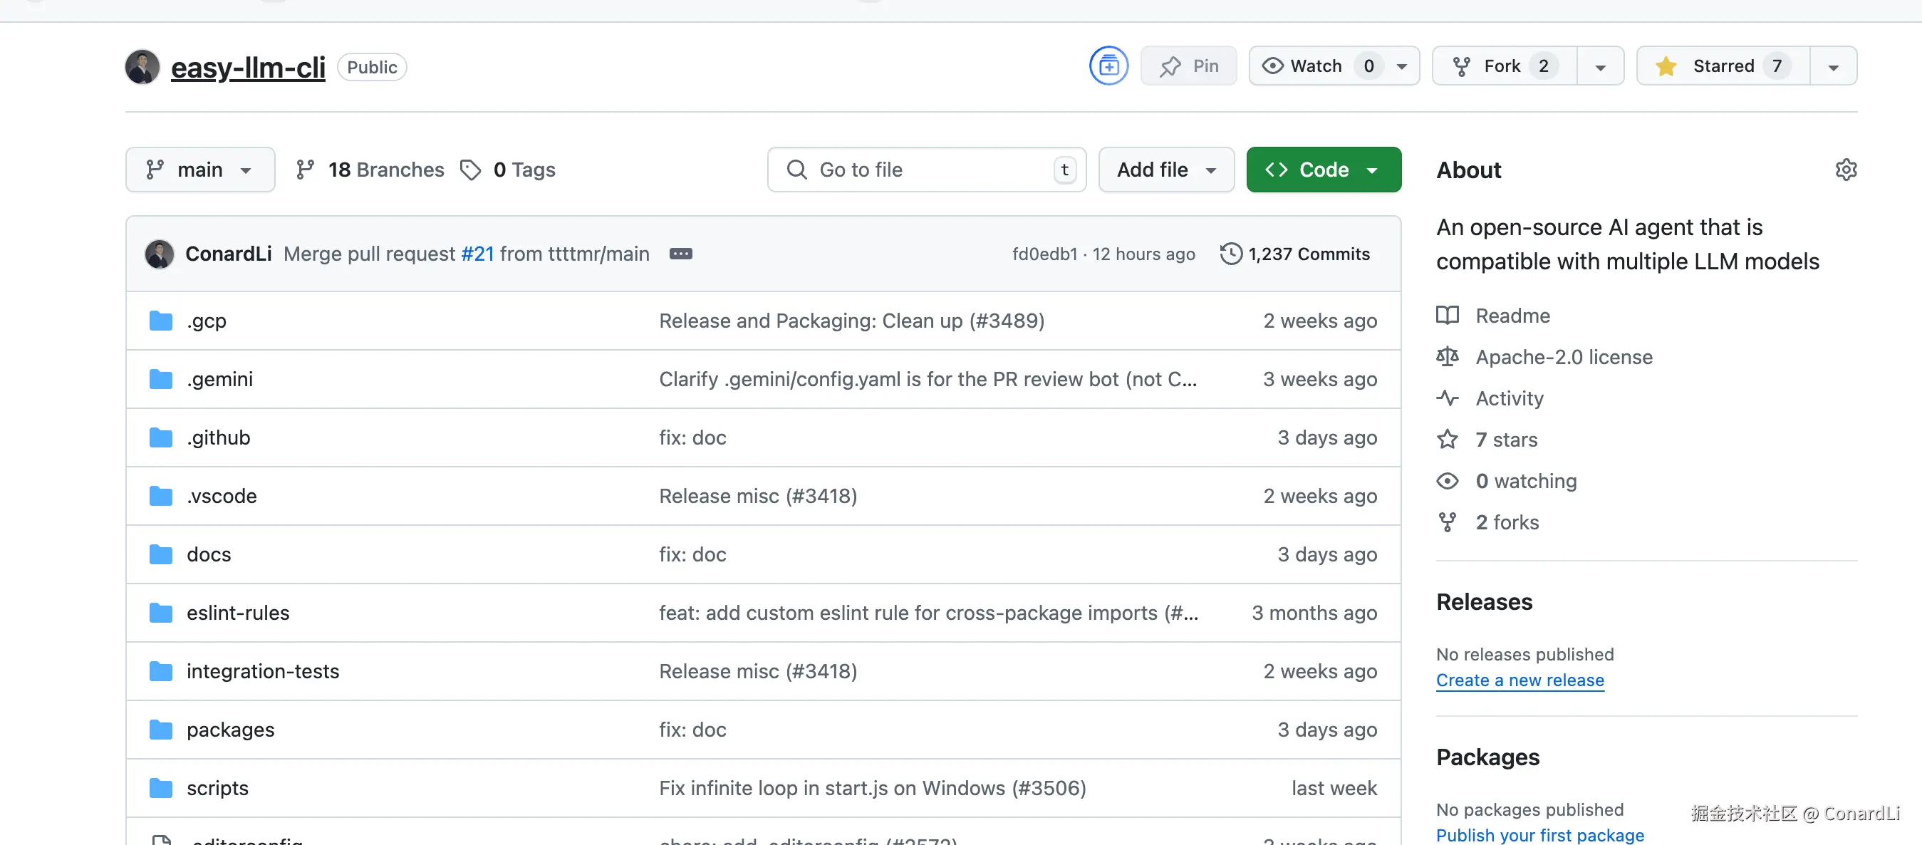This screenshot has width=1922, height=845.
Task: Open the Readme link in About
Action: 1512,316
